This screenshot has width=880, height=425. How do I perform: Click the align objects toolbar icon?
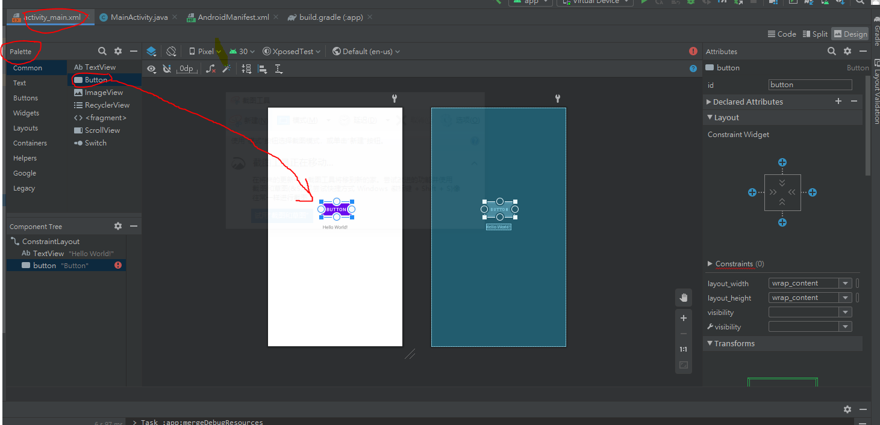263,69
